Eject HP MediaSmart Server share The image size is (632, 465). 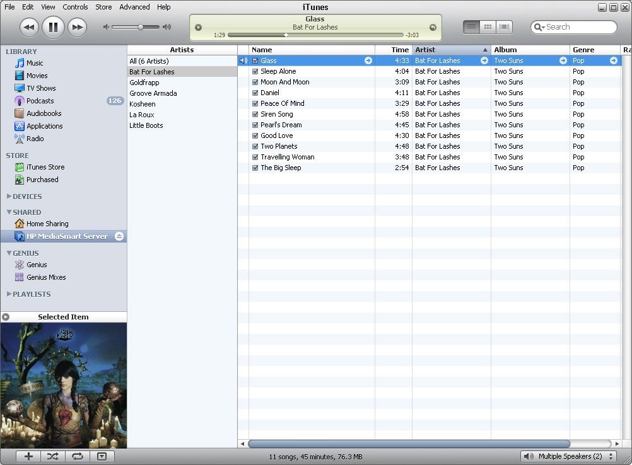pyautogui.click(x=119, y=236)
